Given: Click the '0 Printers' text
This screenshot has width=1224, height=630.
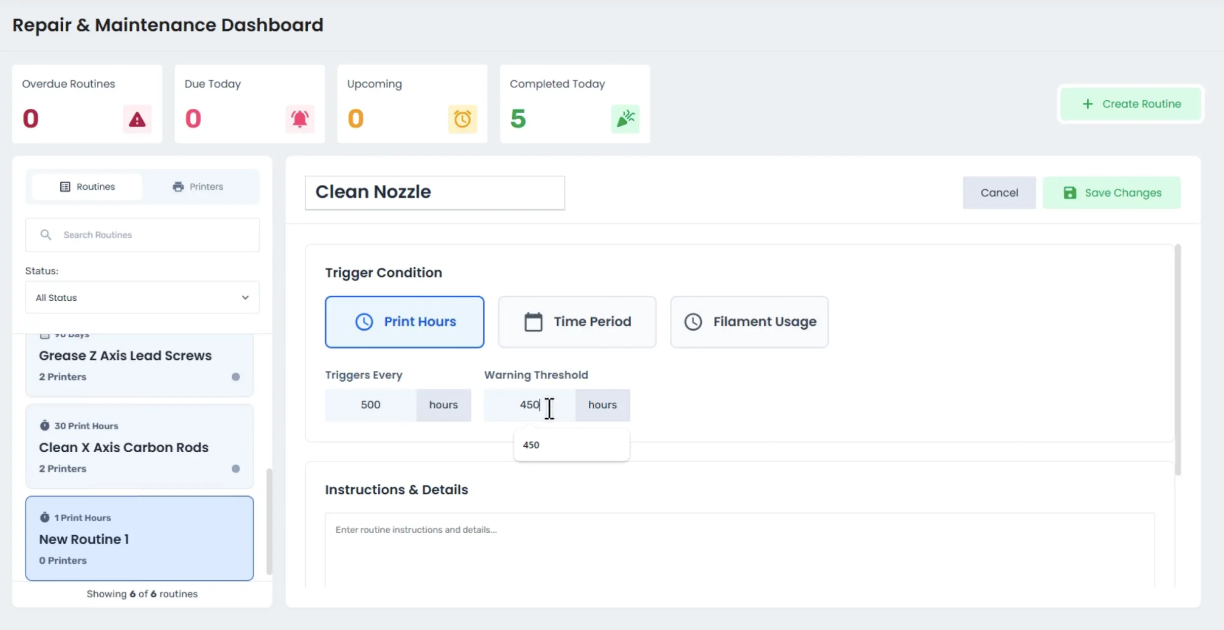Looking at the screenshot, I should tap(63, 560).
